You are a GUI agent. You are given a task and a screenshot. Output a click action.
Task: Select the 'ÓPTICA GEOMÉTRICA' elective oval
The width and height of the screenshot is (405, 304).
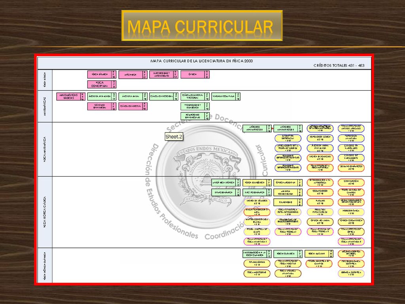click(351, 222)
